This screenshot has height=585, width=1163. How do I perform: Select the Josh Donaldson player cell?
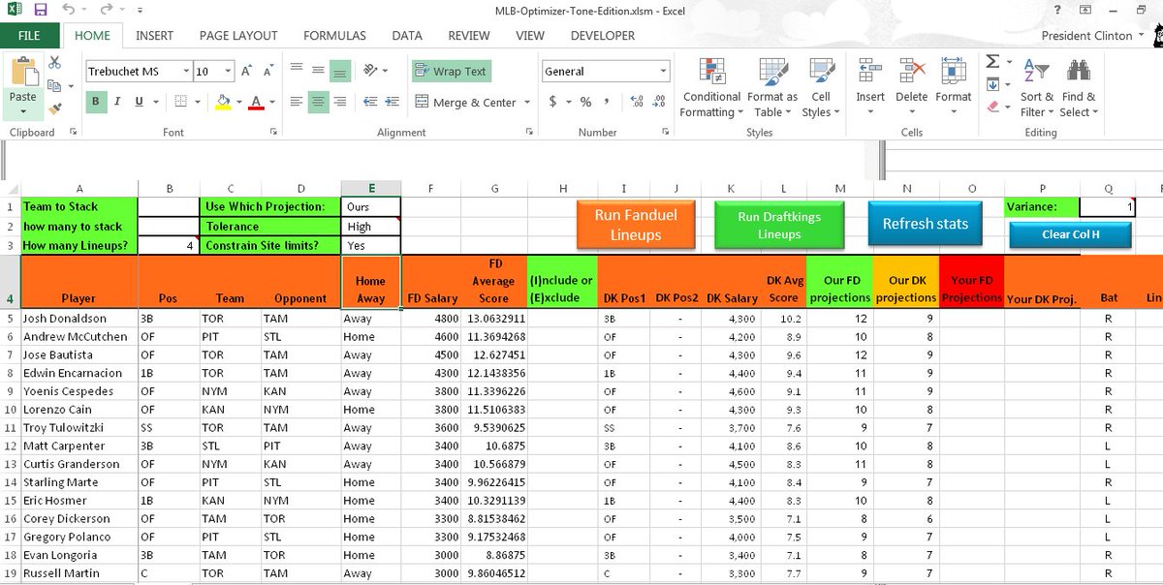point(79,318)
